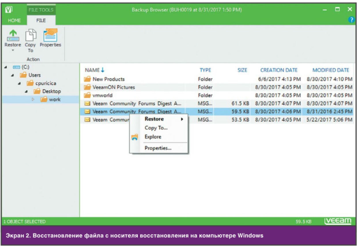Click the 8/30/2017 4:10 PM modified date
Screen dimensions: 357x248
329,79
